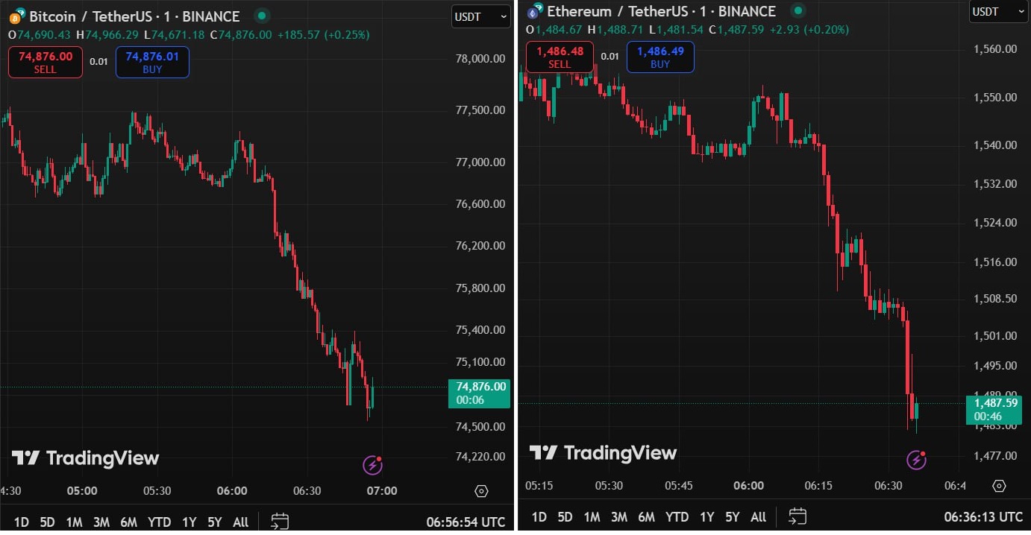Click the Ethereum coin logo icon
Image resolution: width=1031 pixels, height=535 pixels.
[x=533, y=12]
